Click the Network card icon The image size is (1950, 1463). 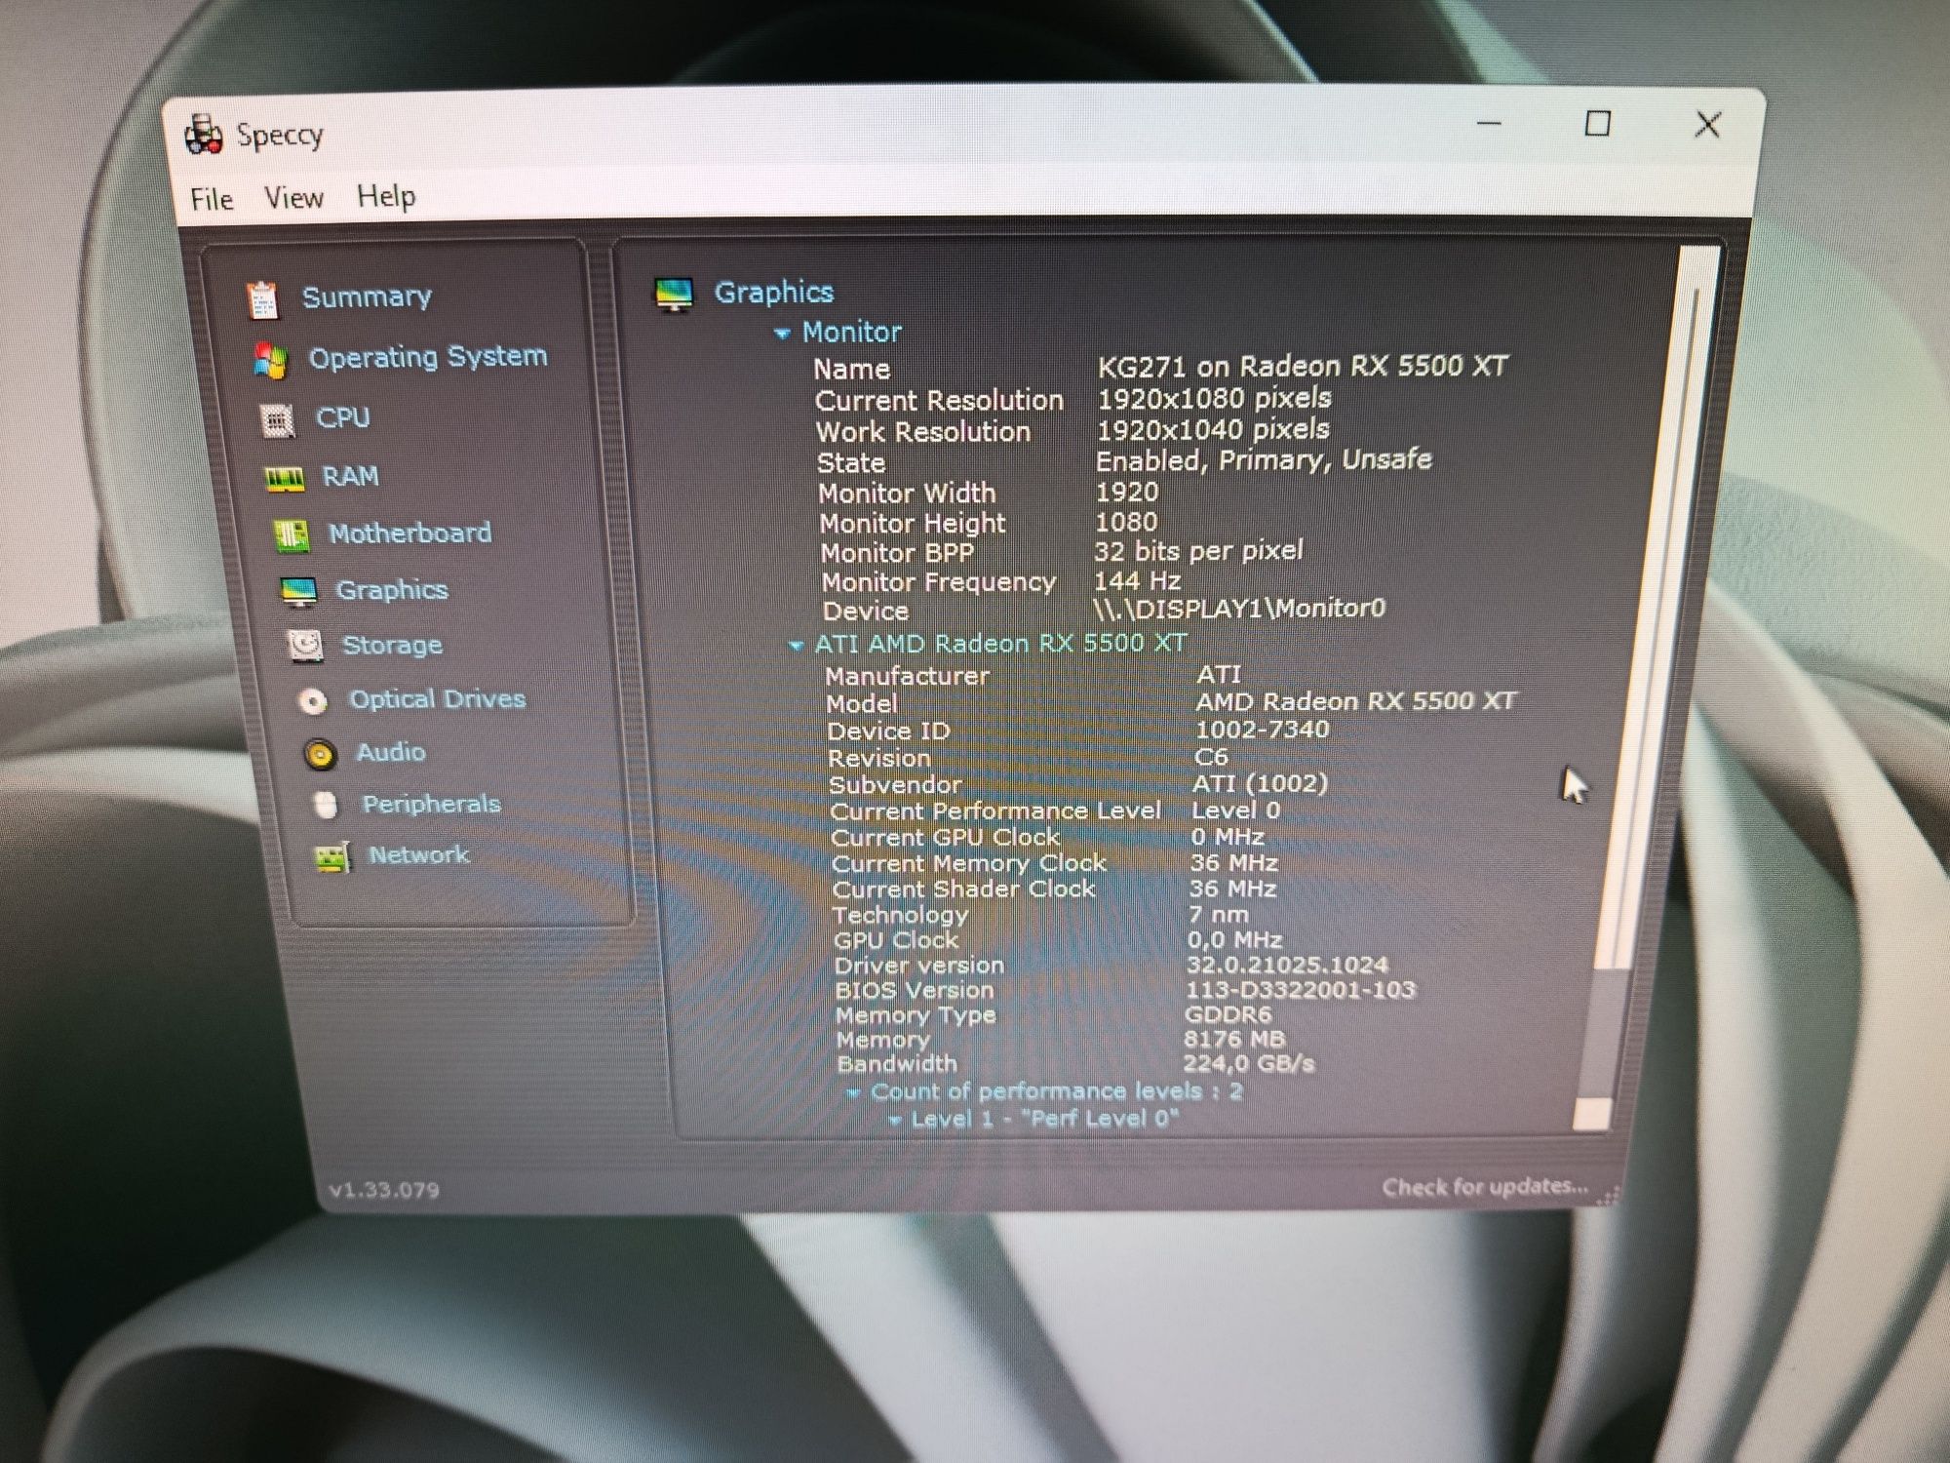[x=332, y=856]
